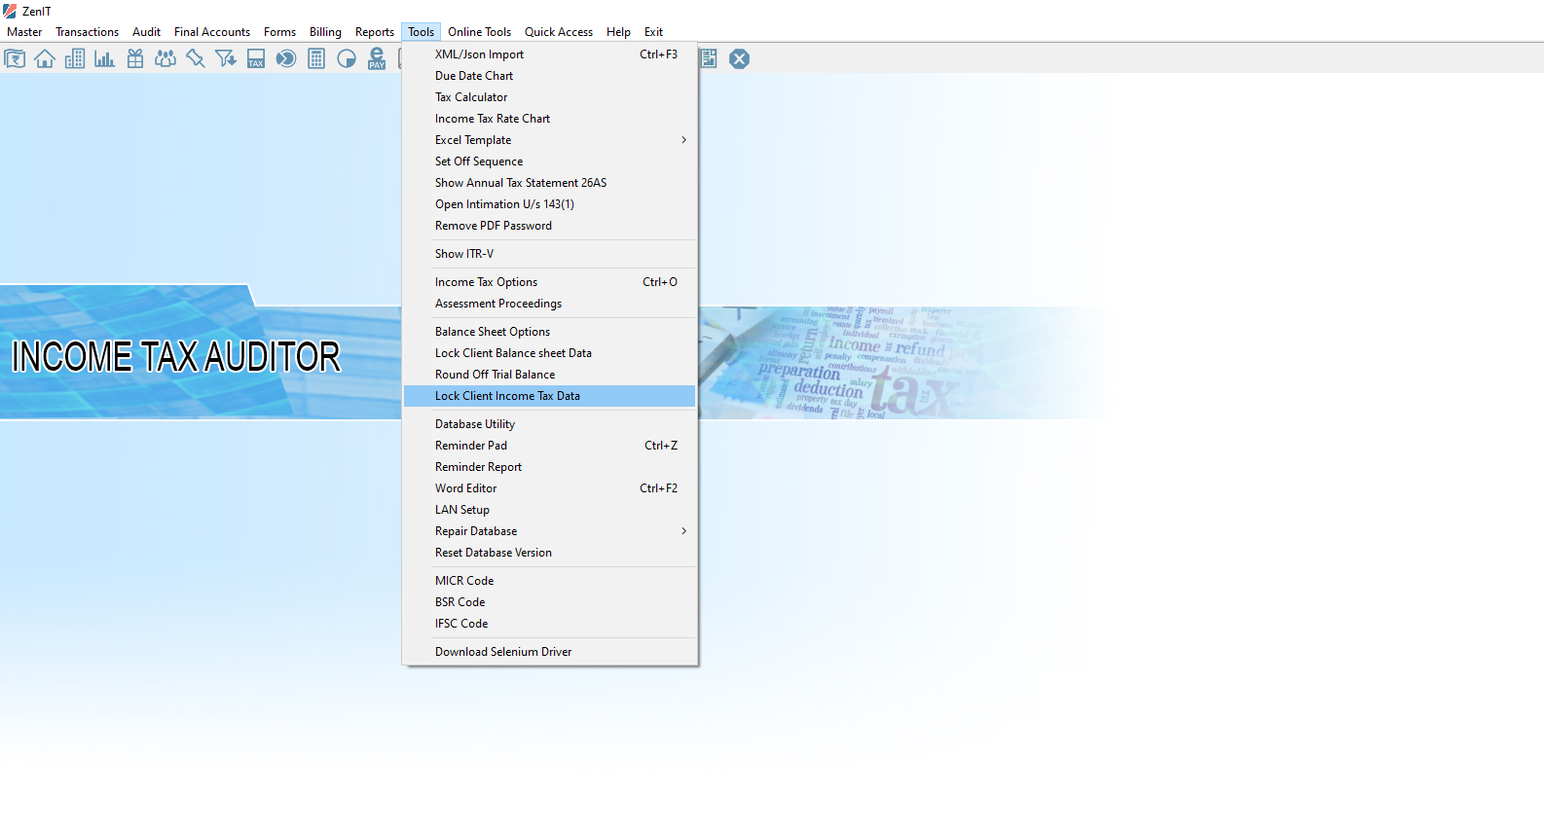Select Show ITR-V
The image size is (1544, 828).
550,254
